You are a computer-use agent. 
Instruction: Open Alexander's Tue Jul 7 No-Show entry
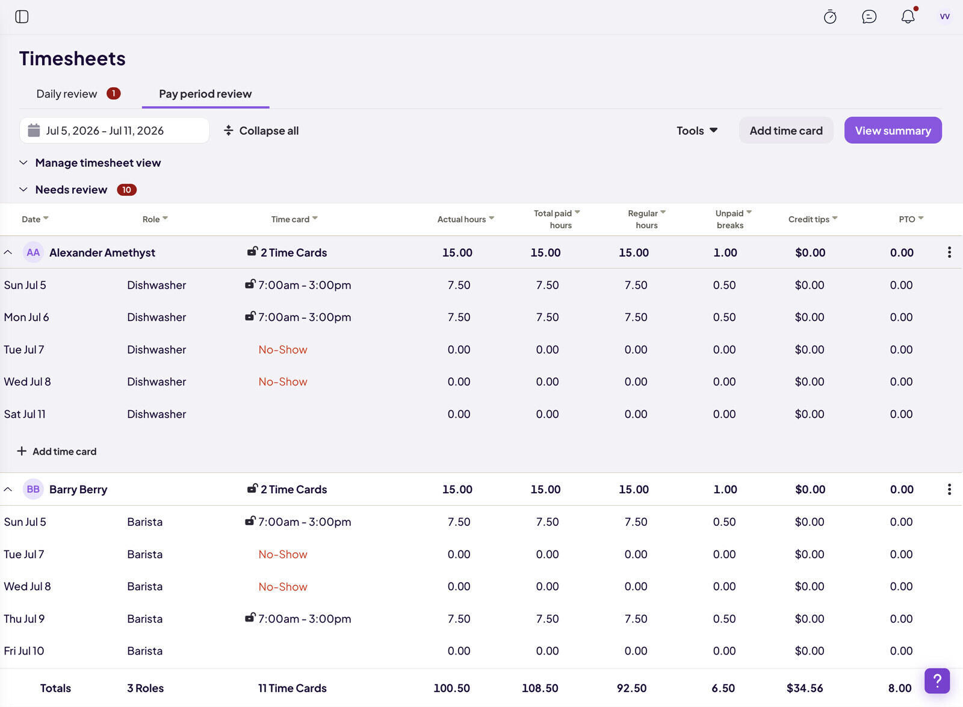coord(283,350)
